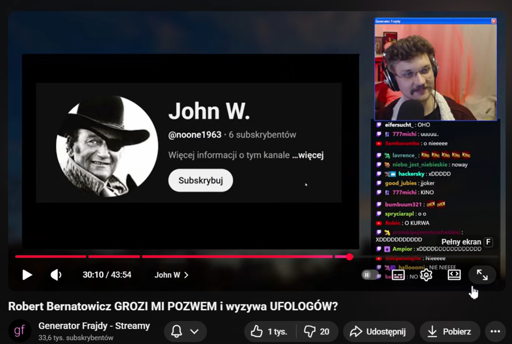This screenshot has width=512, height=344.
Task: Click the Udostępnij share button
Action: [378, 331]
